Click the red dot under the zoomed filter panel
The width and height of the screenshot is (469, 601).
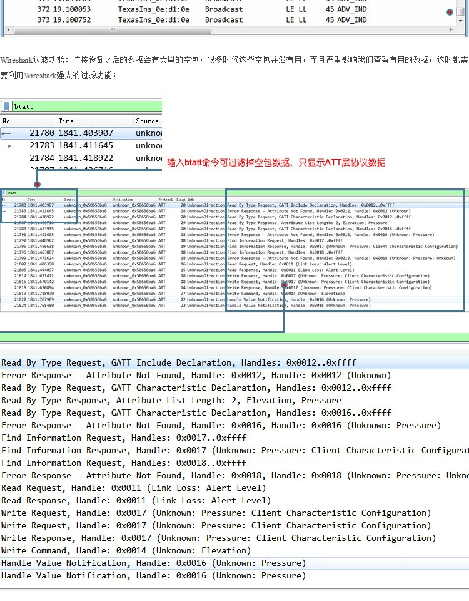pyautogui.click(x=38, y=184)
